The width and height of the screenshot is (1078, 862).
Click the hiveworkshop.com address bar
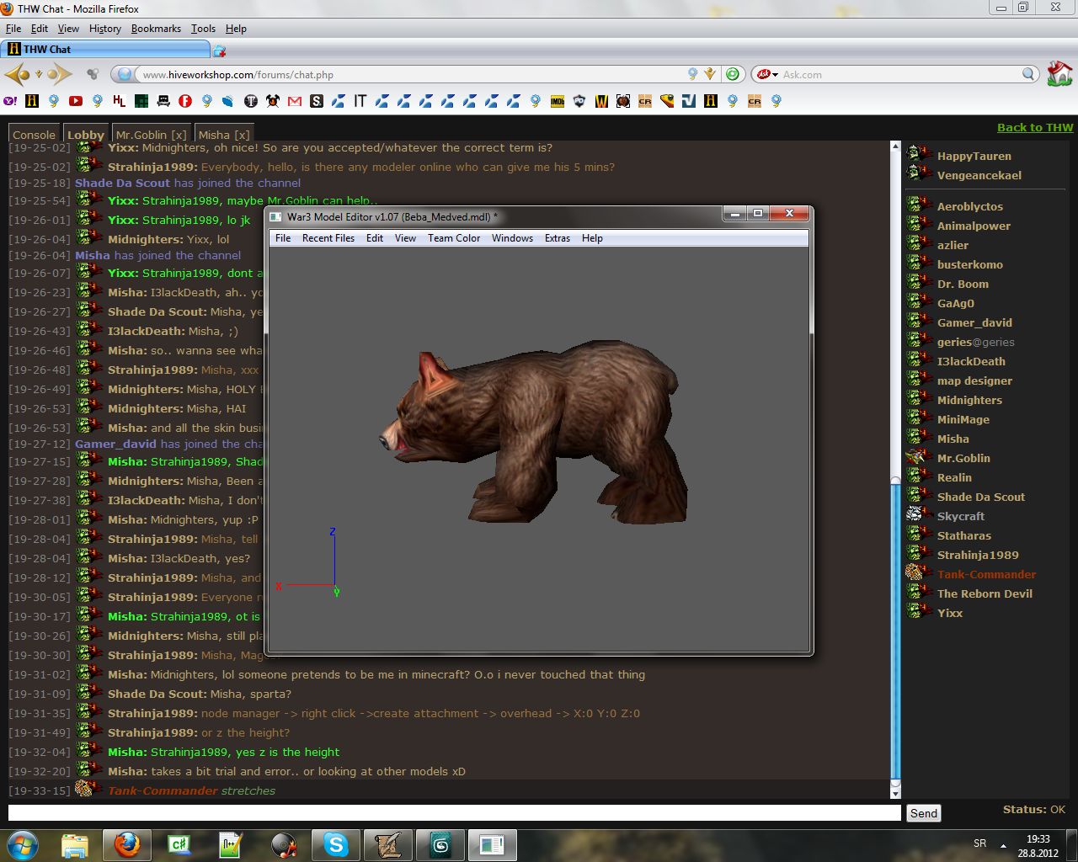(x=413, y=74)
